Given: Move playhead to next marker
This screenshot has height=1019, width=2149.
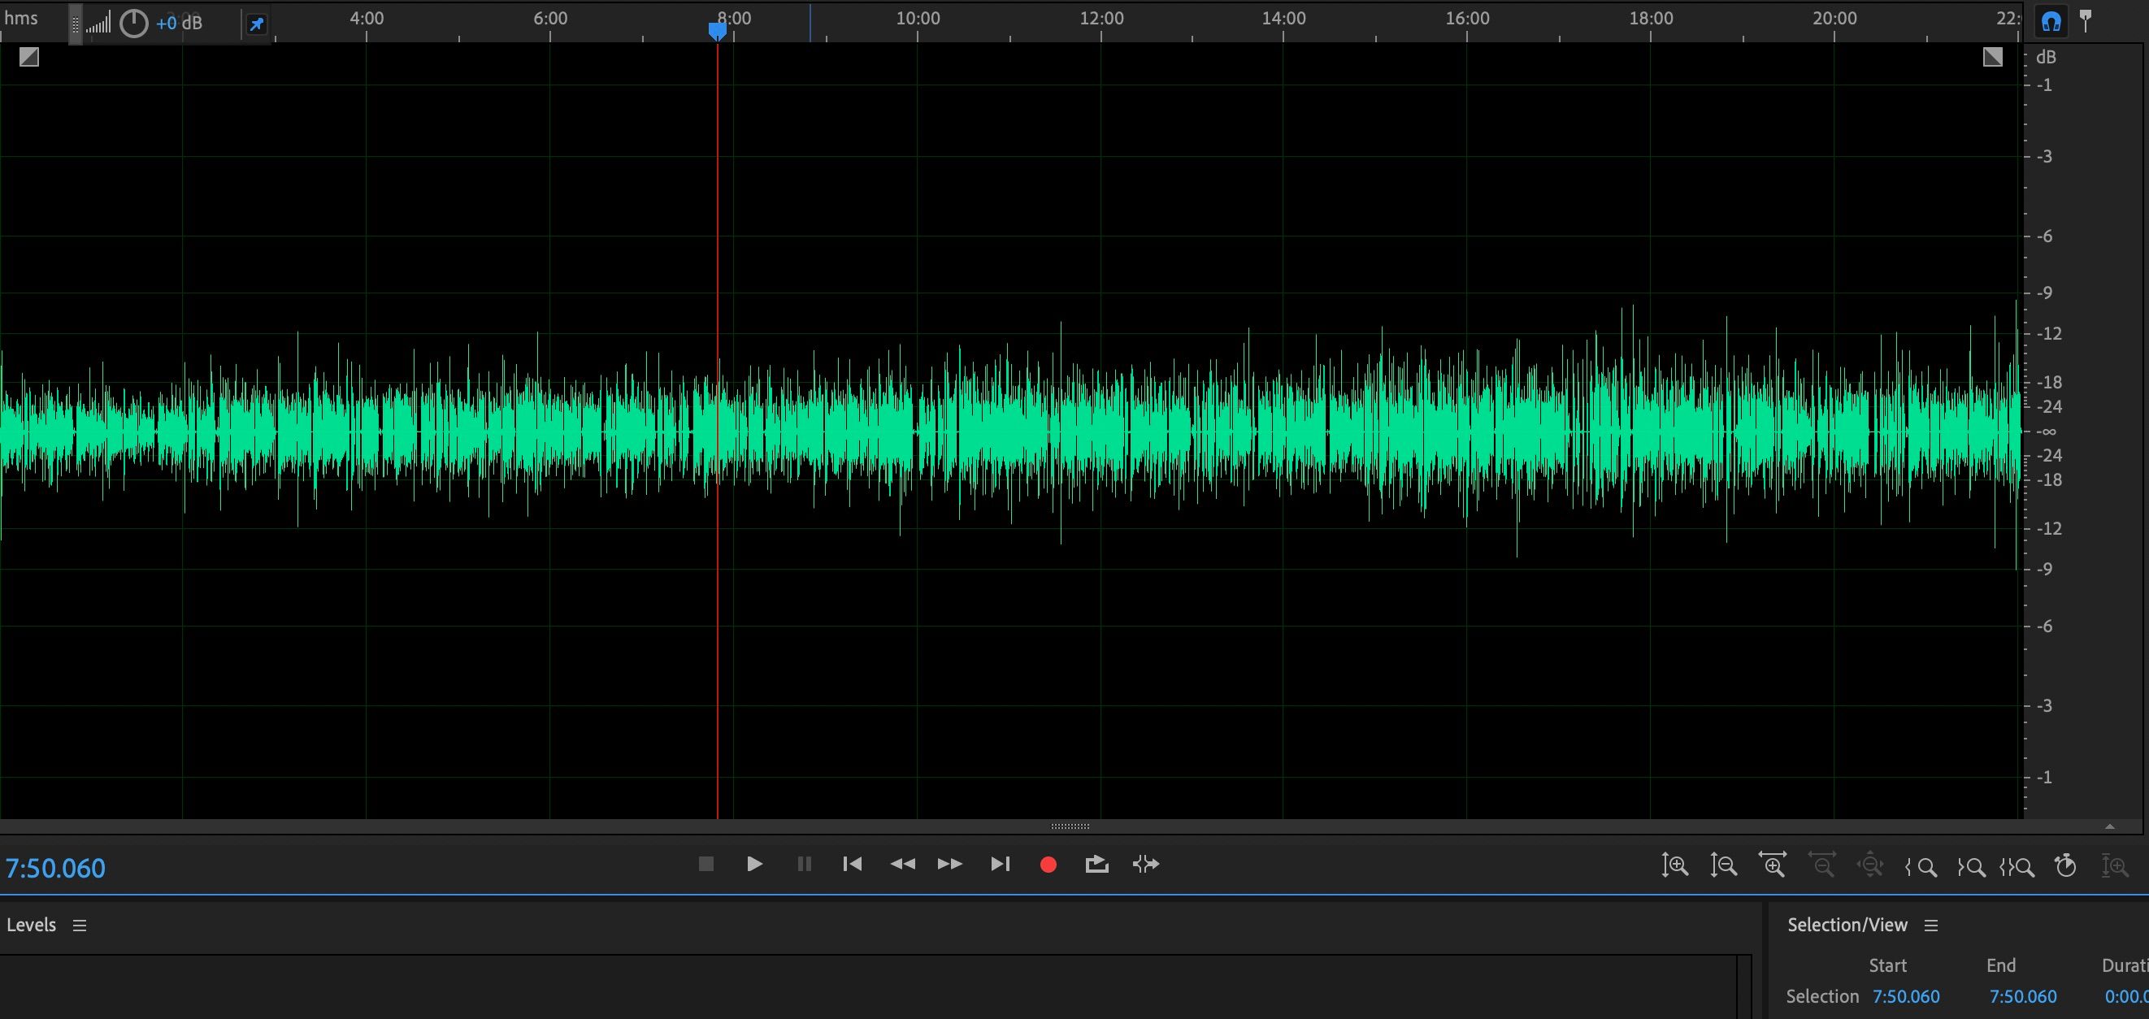Looking at the screenshot, I should [x=1001, y=864].
